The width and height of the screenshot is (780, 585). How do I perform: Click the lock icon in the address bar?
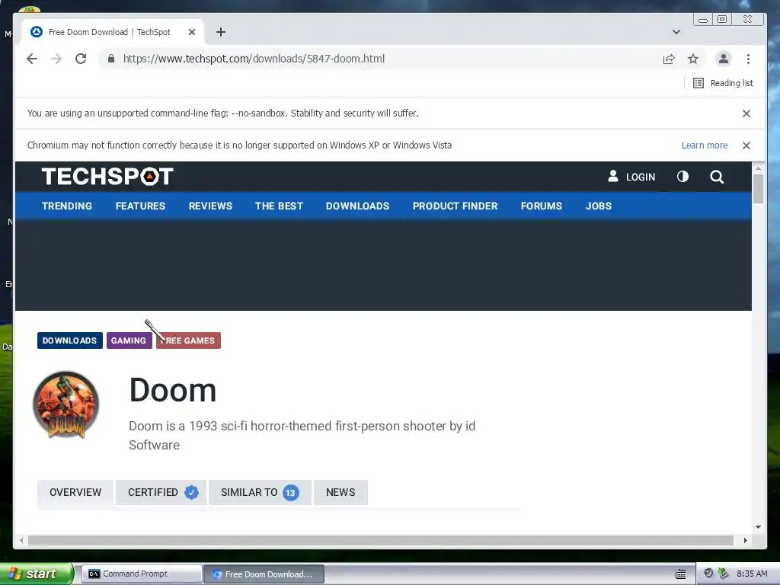pyautogui.click(x=111, y=59)
